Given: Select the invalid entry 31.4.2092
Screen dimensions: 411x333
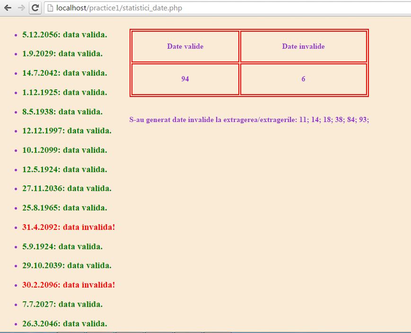Looking at the screenshot, I should pos(68,227).
